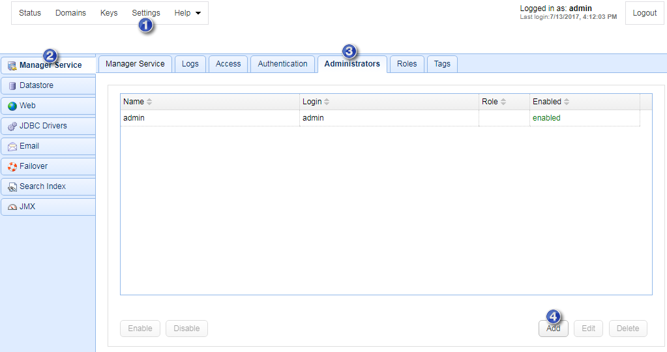
Task: Click the Email envelope icon
Action: pyautogui.click(x=12, y=146)
